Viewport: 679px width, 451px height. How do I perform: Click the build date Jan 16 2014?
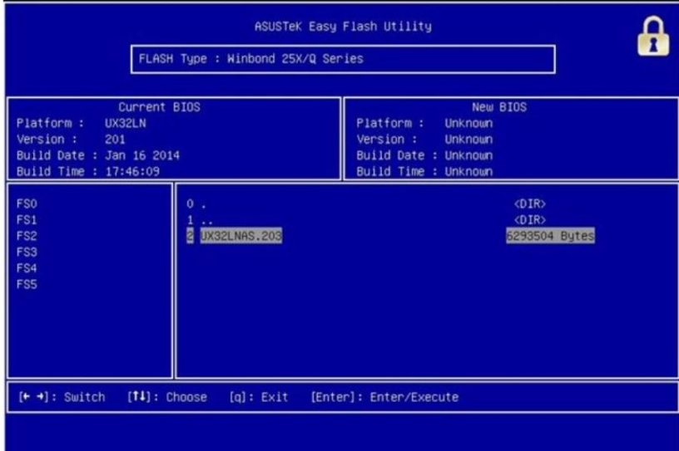click(142, 155)
